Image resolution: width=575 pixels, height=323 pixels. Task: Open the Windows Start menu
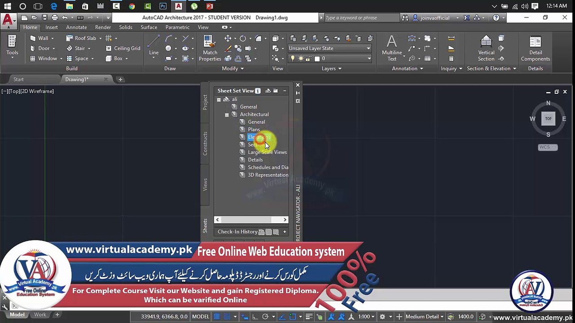click(7, 6)
